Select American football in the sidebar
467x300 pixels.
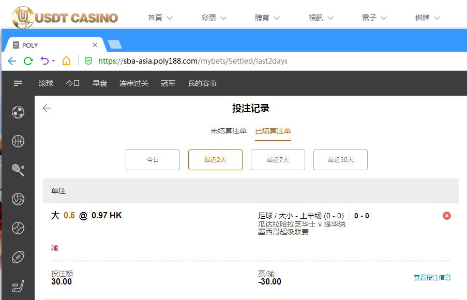coord(18,257)
